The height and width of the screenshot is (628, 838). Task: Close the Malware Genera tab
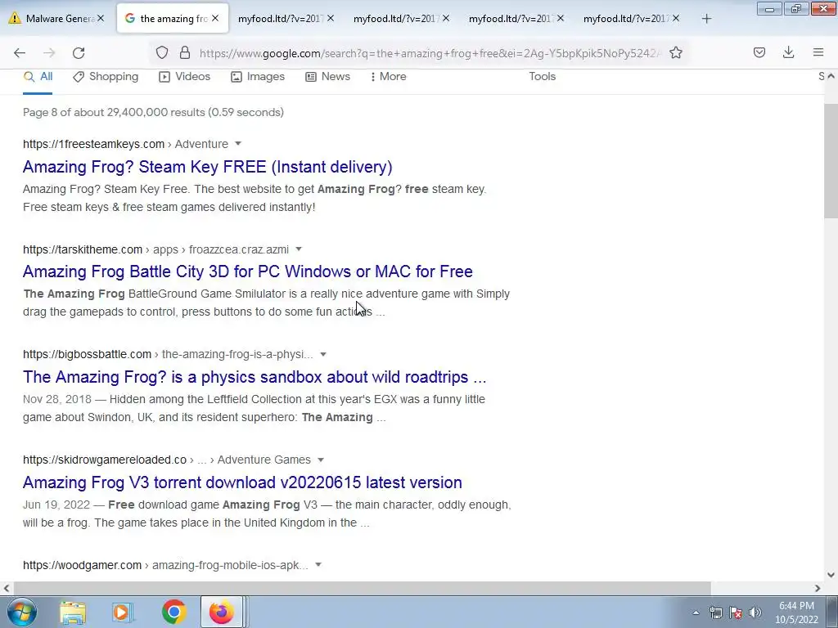coord(101,18)
